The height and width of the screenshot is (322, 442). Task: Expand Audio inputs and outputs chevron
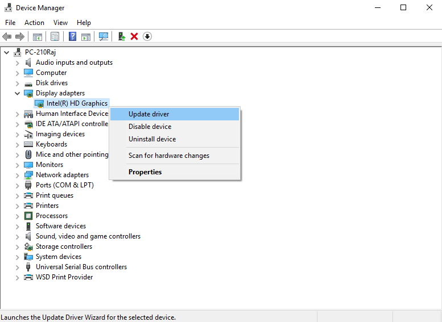pyautogui.click(x=18, y=63)
